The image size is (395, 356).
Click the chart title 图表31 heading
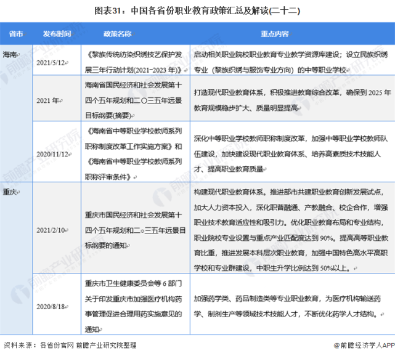pos(197,10)
